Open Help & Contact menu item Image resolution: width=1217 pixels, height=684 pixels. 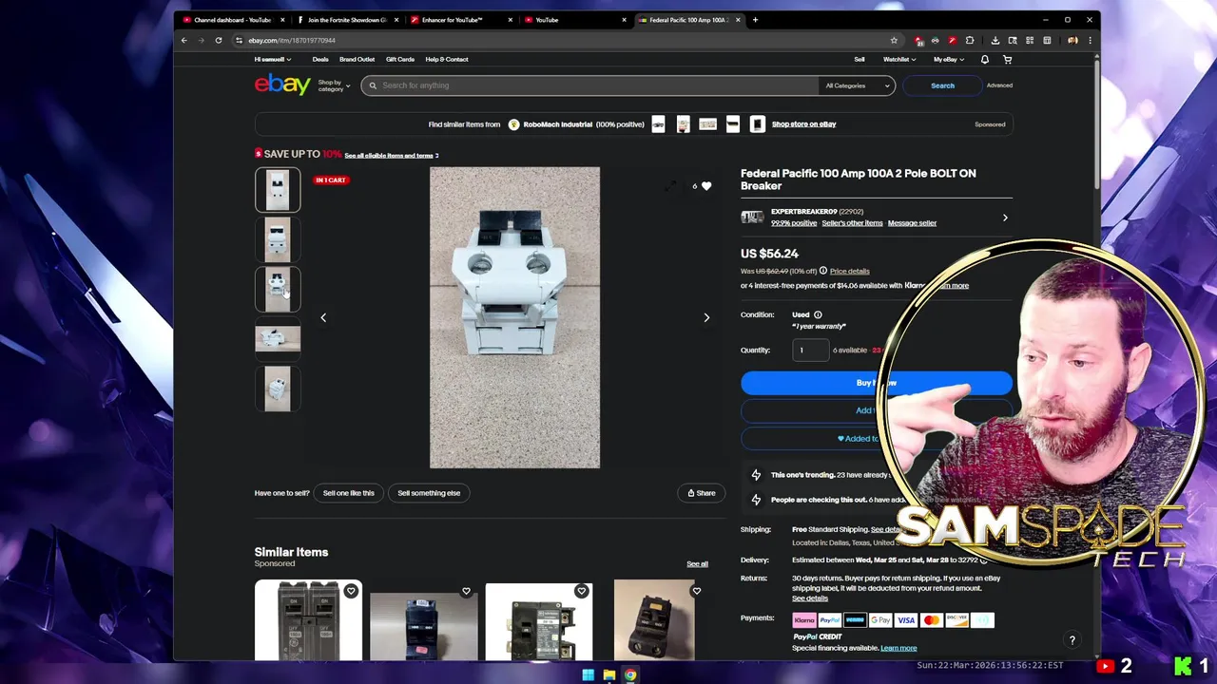pos(447,59)
